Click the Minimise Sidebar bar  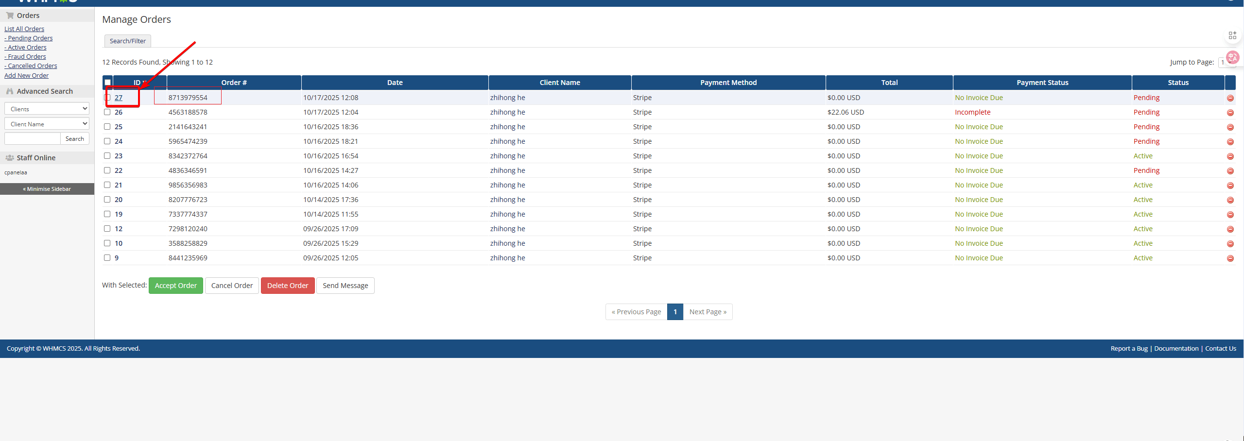[x=47, y=189]
